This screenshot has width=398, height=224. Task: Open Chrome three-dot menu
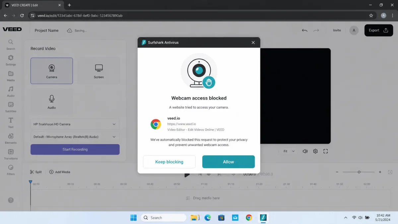coord(393,16)
